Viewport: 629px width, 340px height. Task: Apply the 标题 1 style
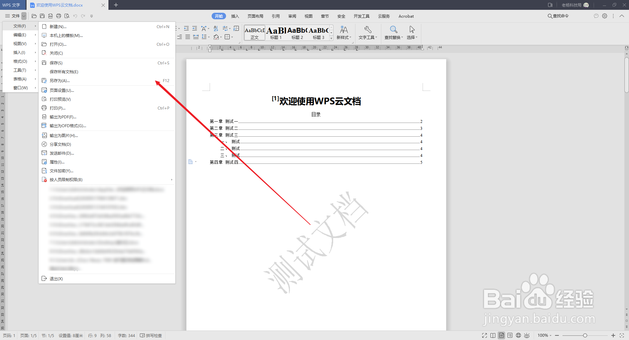275,32
